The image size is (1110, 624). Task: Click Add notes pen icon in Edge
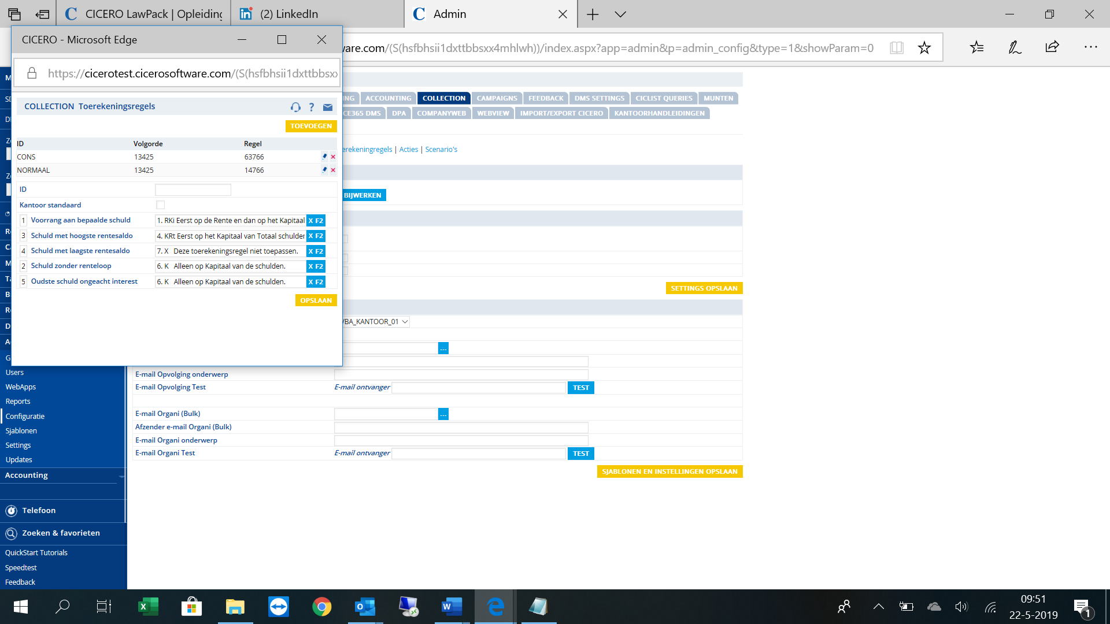point(1015,47)
